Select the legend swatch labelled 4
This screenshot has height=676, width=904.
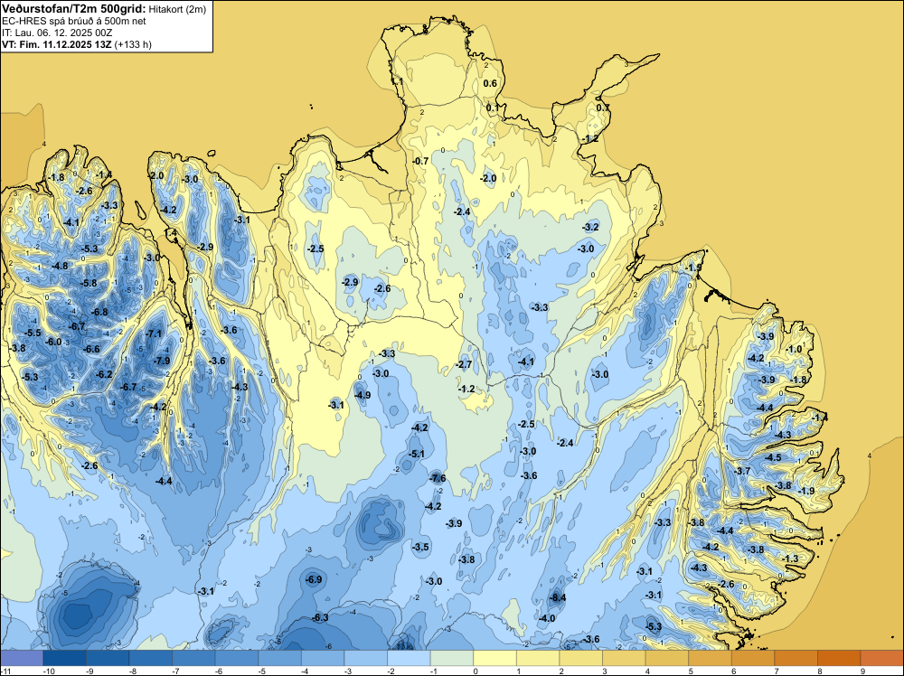coord(667,658)
